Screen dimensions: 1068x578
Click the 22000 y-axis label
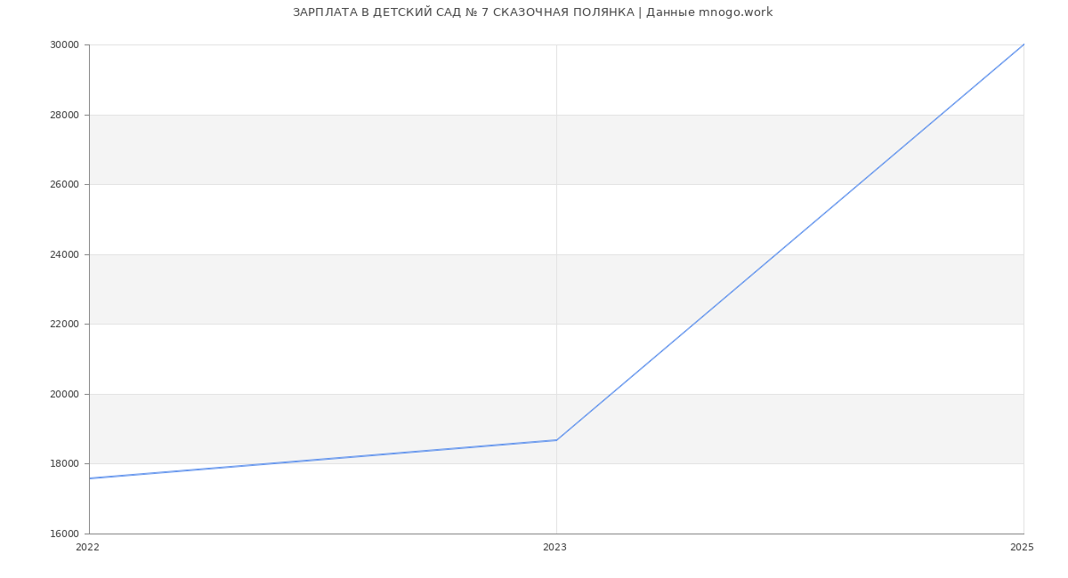pyautogui.click(x=66, y=325)
